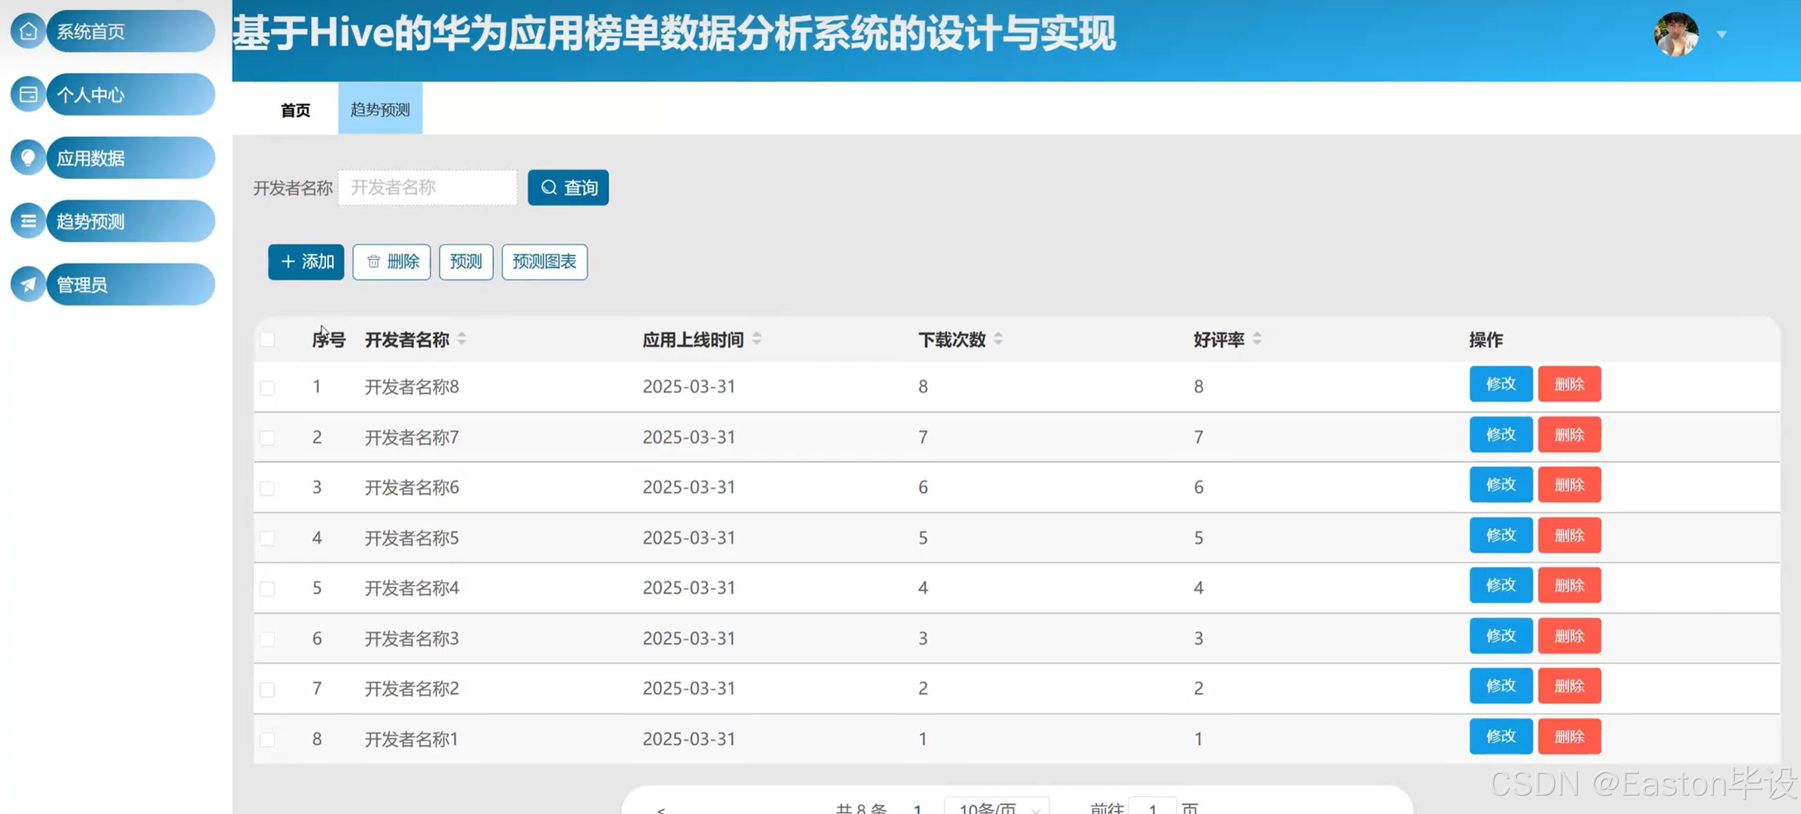The width and height of the screenshot is (1801, 814).
Task: Click the card icon beside 个人中心
Action: point(28,94)
